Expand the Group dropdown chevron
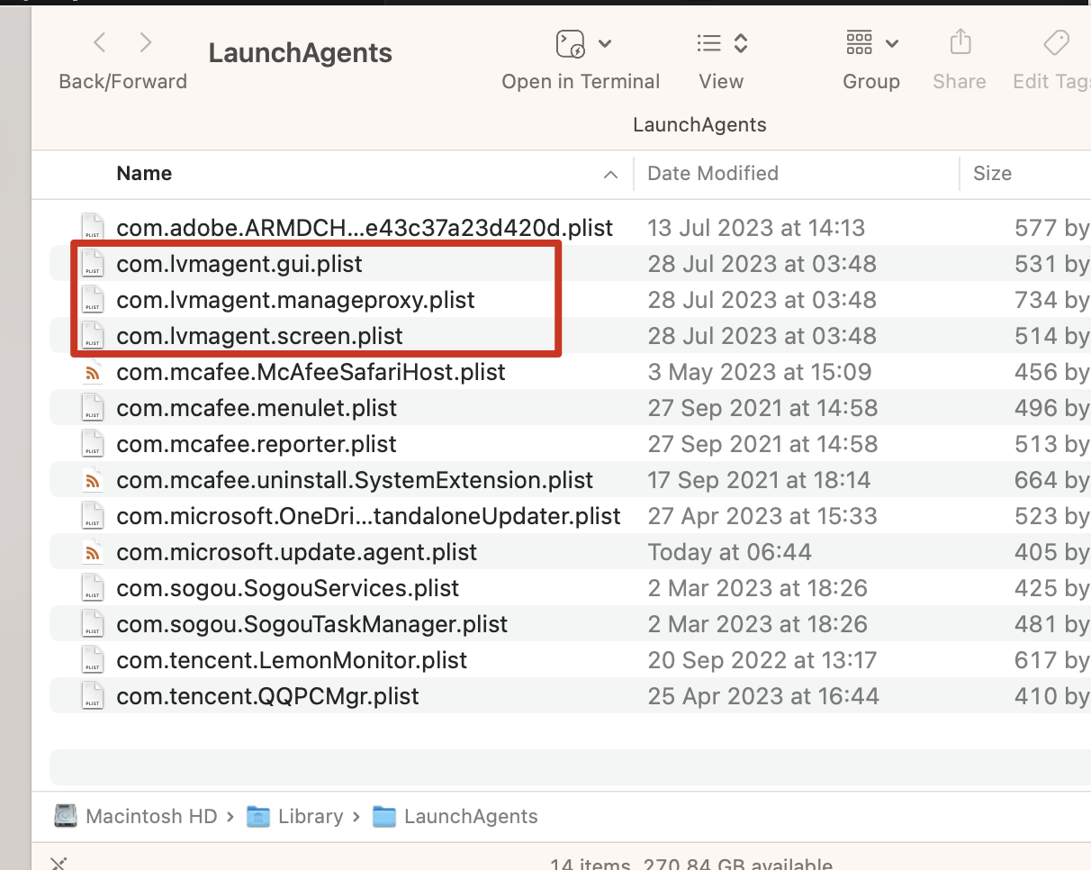Image resolution: width=1091 pixels, height=870 pixels. 892,43
